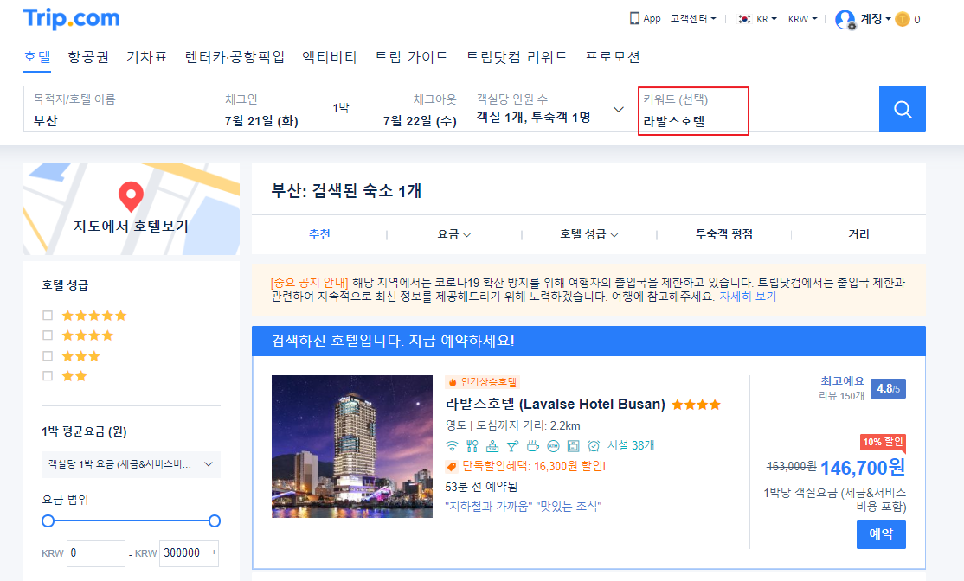Click the 24-hour front desk icon
The height and width of the screenshot is (581, 964).
pyautogui.click(x=492, y=446)
